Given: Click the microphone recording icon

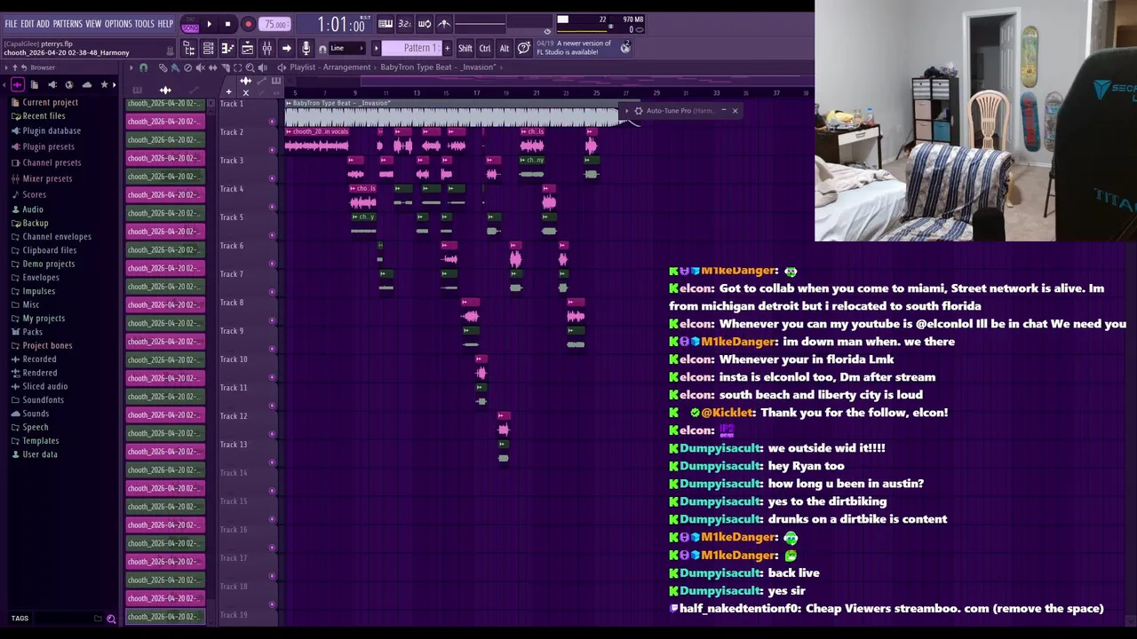Looking at the screenshot, I should click(306, 48).
